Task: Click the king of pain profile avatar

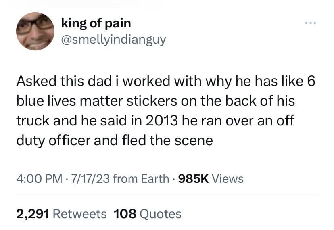Action: coord(35,31)
